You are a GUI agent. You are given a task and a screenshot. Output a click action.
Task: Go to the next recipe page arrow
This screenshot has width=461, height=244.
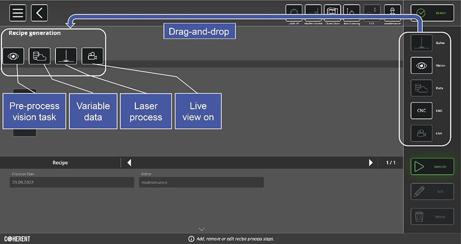(x=371, y=163)
